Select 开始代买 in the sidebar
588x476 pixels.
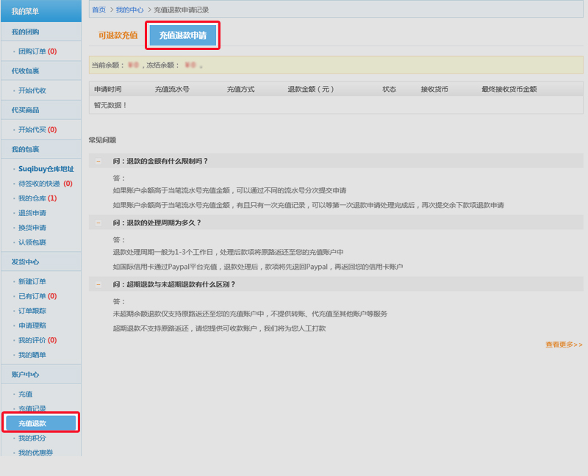pyautogui.click(x=32, y=129)
